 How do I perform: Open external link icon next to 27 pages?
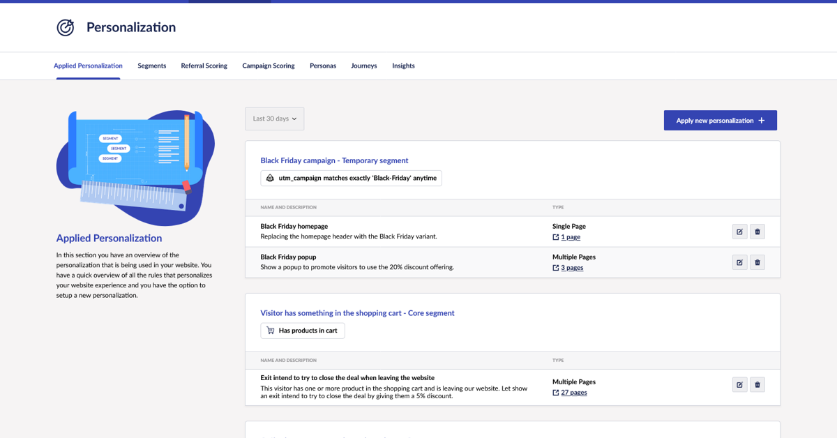click(x=556, y=392)
